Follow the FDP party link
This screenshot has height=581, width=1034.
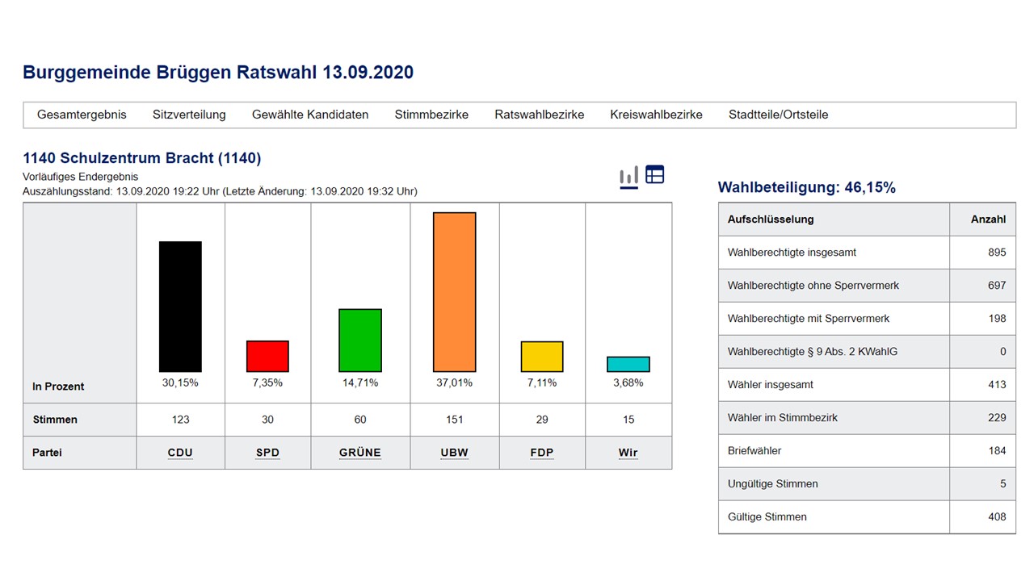[x=542, y=453]
